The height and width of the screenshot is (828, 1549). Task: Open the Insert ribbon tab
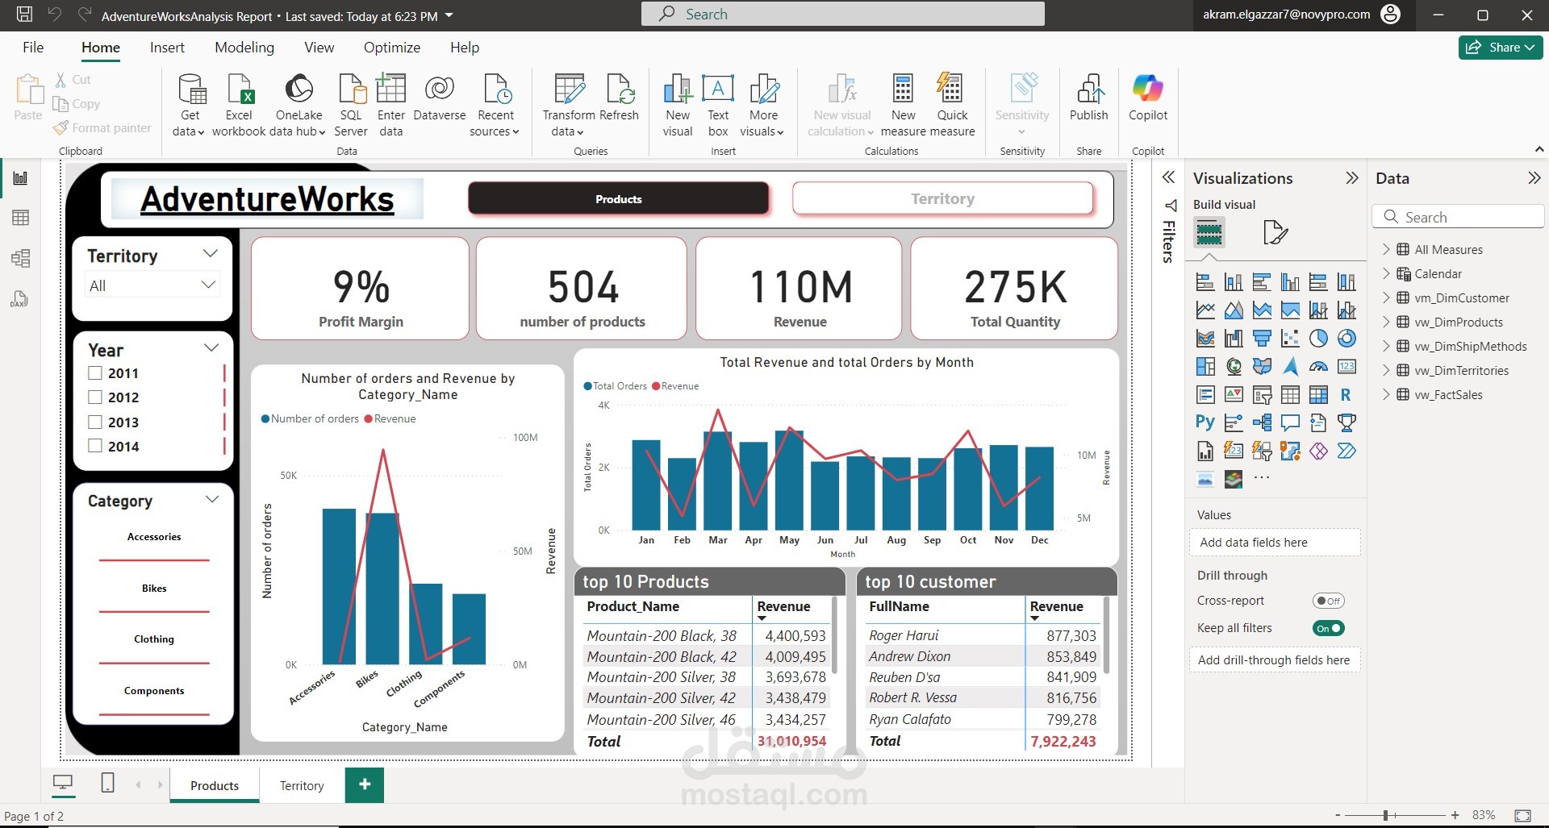pyautogui.click(x=167, y=48)
